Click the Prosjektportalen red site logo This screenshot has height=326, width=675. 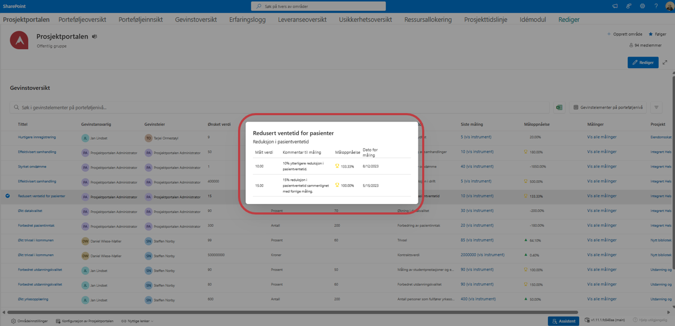pyautogui.click(x=19, y=40)
